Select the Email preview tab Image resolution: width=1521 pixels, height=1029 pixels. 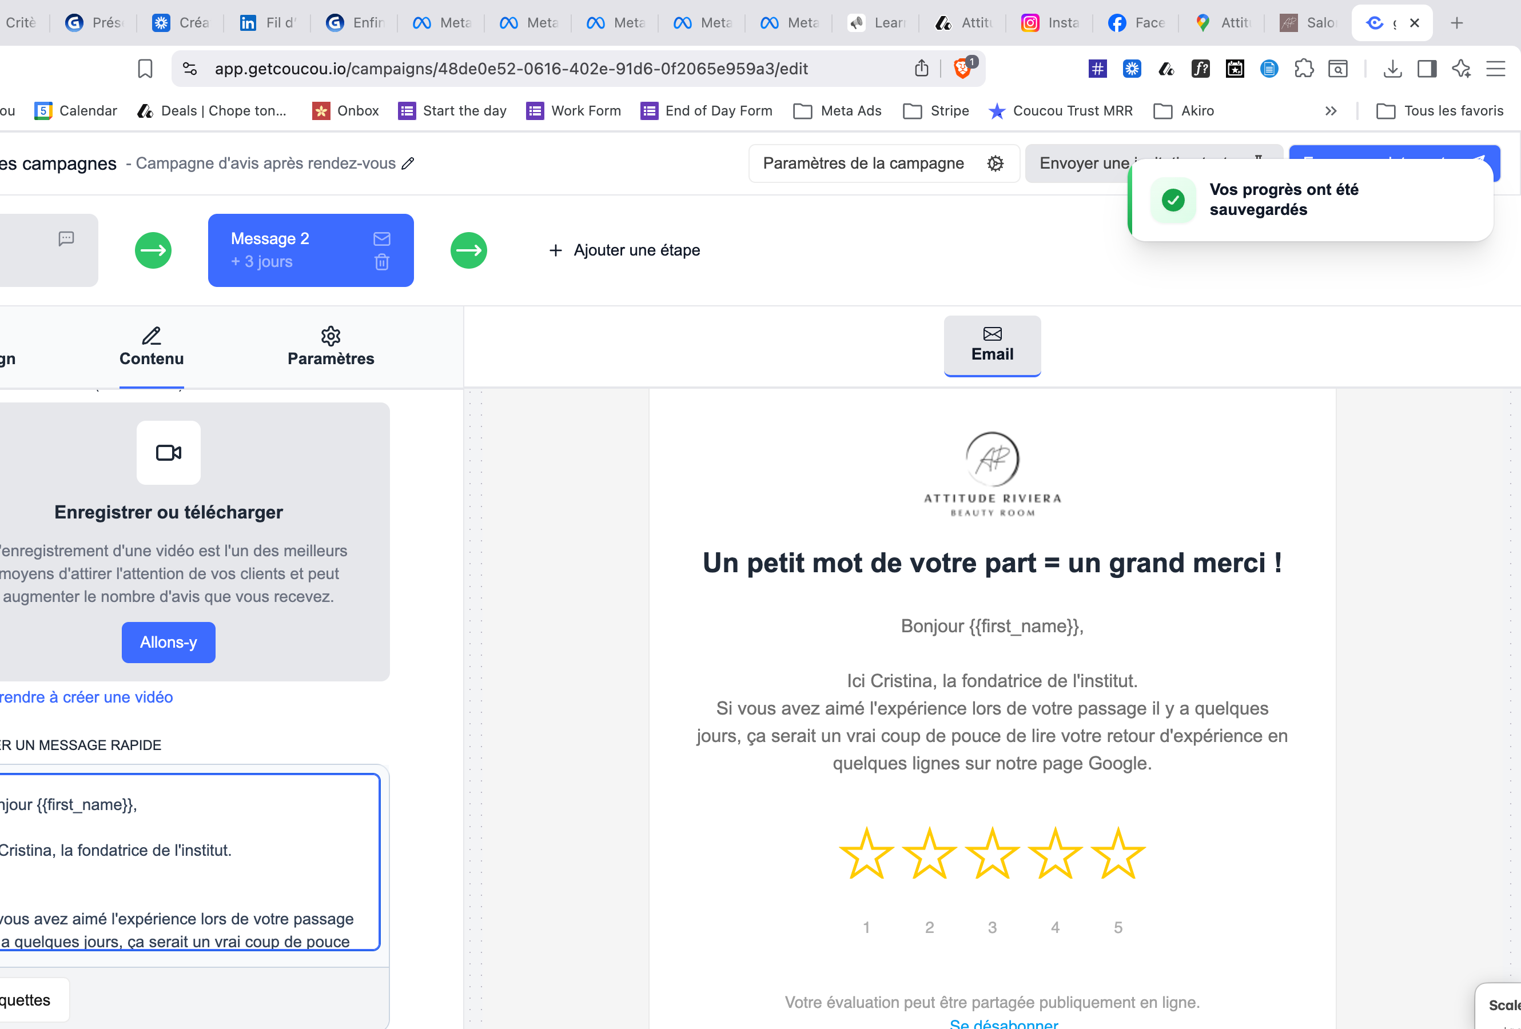pyautogui.click(x=992, y=345)
